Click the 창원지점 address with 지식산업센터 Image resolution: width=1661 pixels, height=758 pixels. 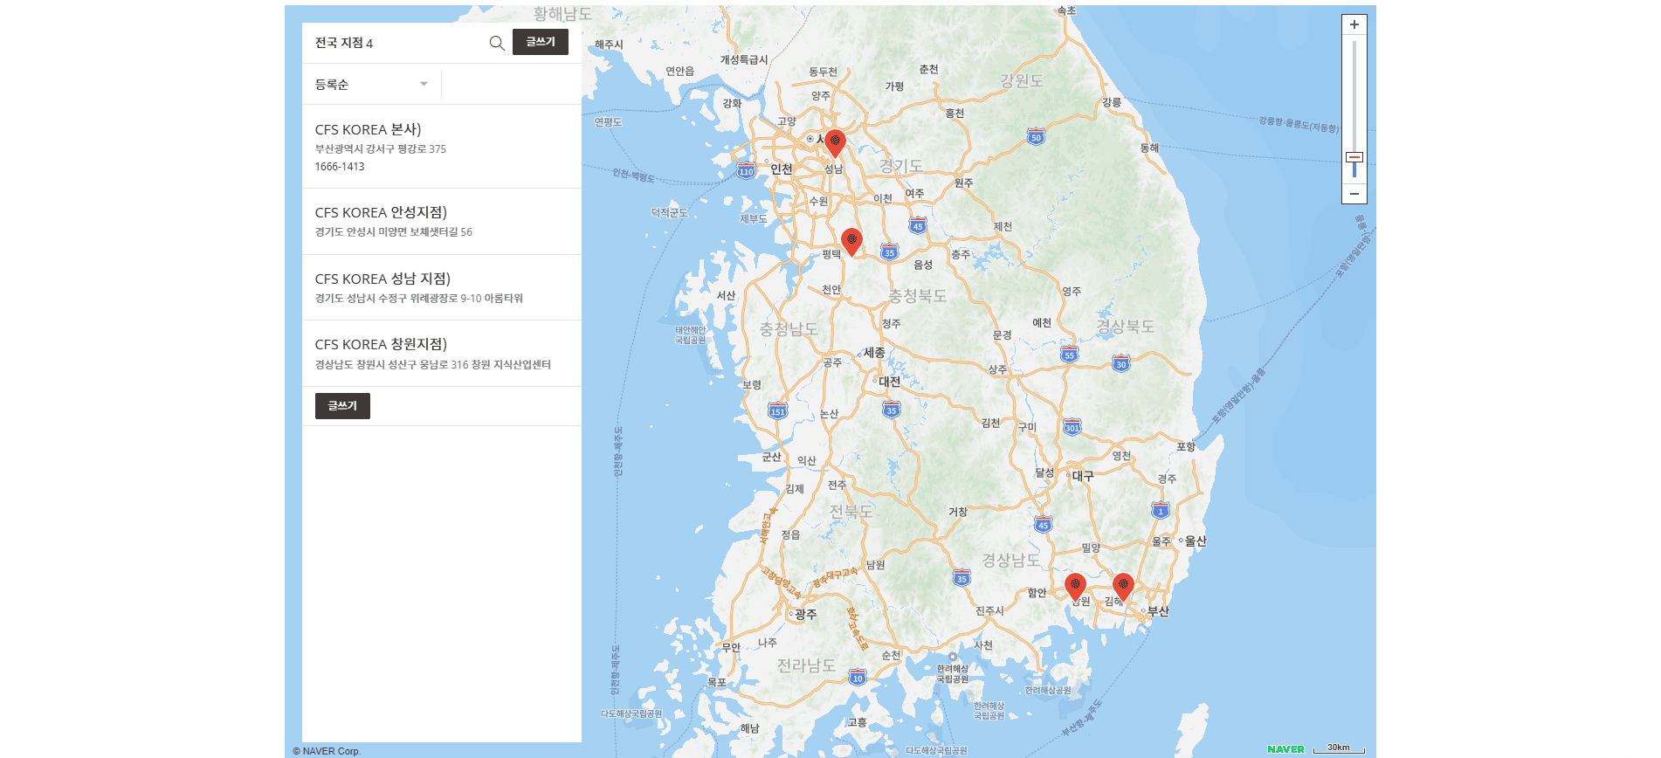[x=433, y=365]
